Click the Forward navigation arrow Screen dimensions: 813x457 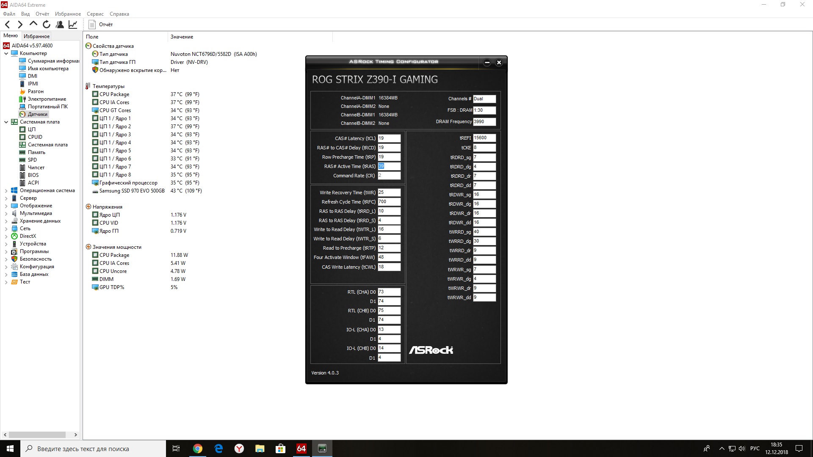point(20,25)
